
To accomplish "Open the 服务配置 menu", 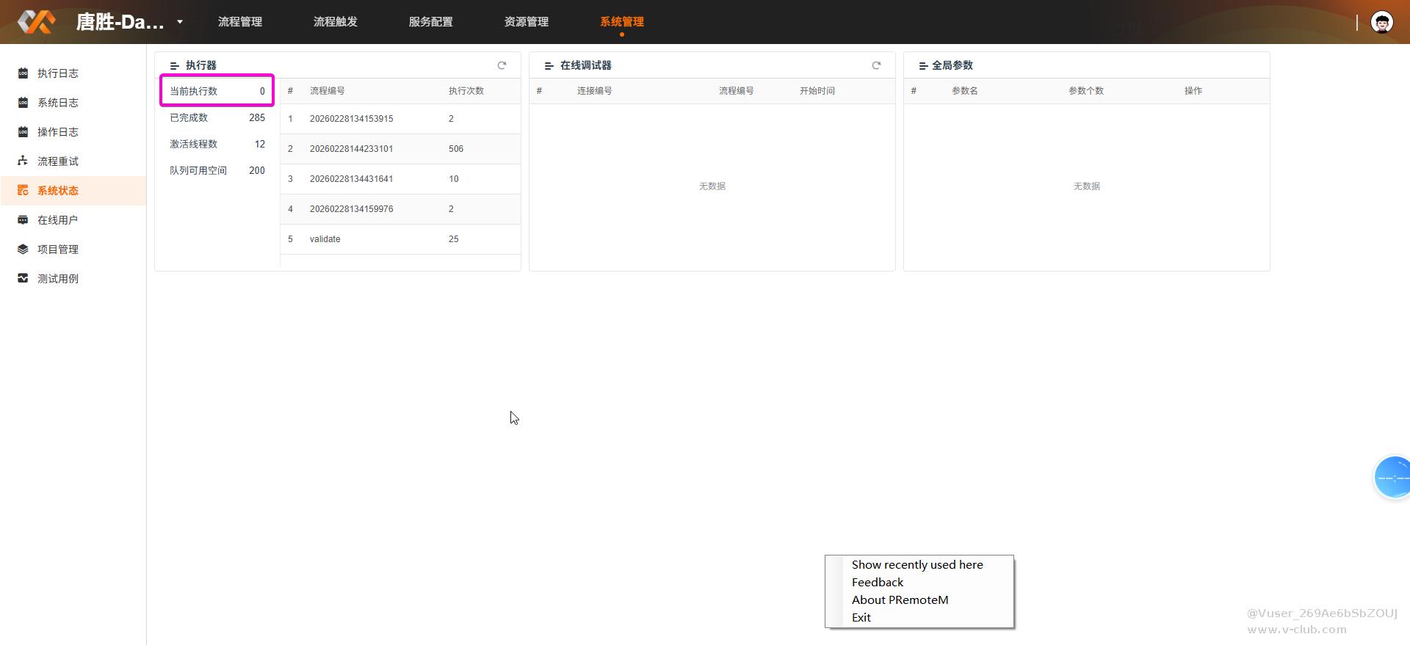I will pos(430,22).
